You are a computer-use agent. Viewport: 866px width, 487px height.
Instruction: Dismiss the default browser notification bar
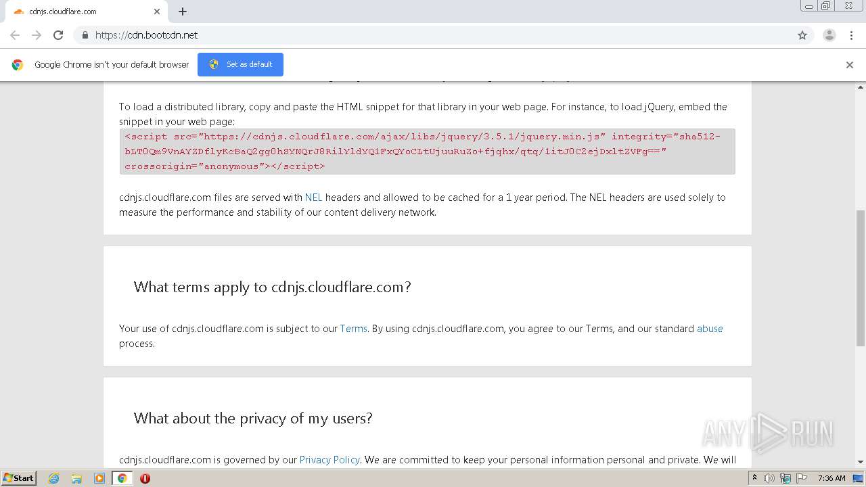(850, 65)
